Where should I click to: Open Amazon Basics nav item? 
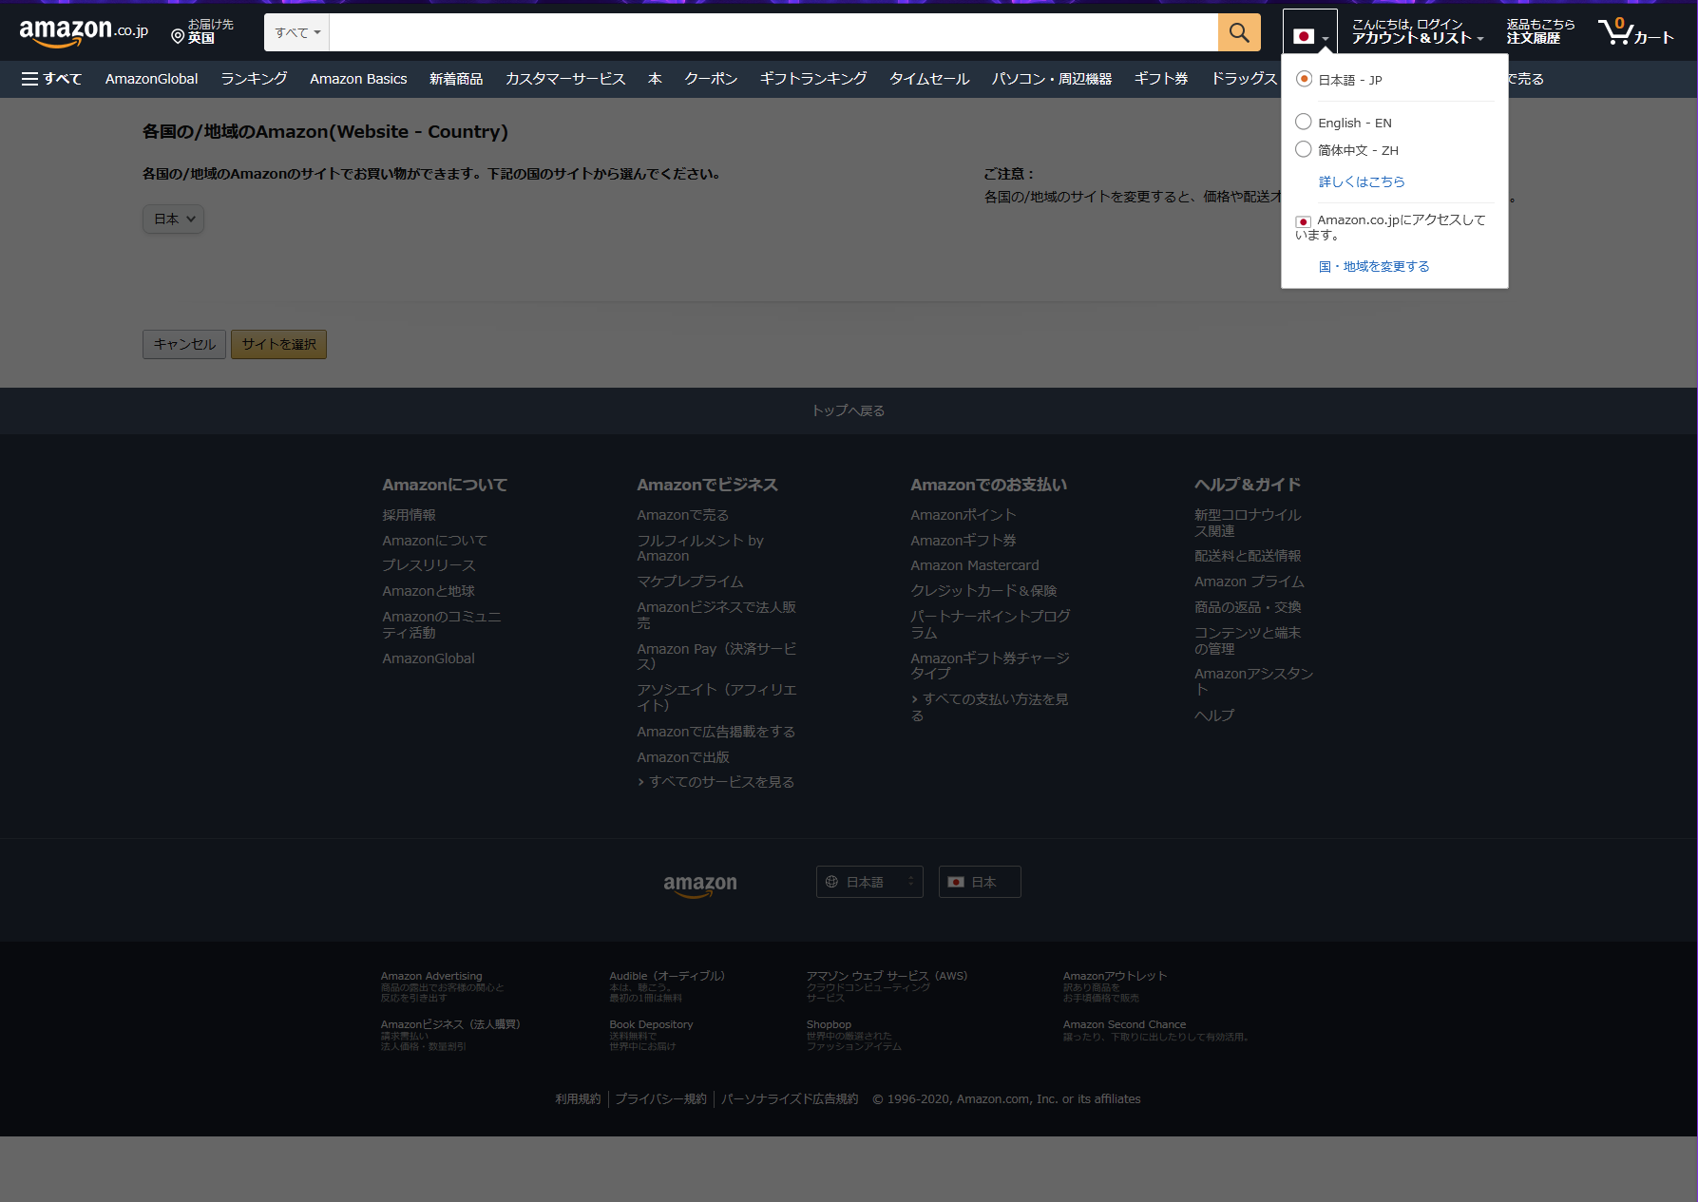click(358, 79)
